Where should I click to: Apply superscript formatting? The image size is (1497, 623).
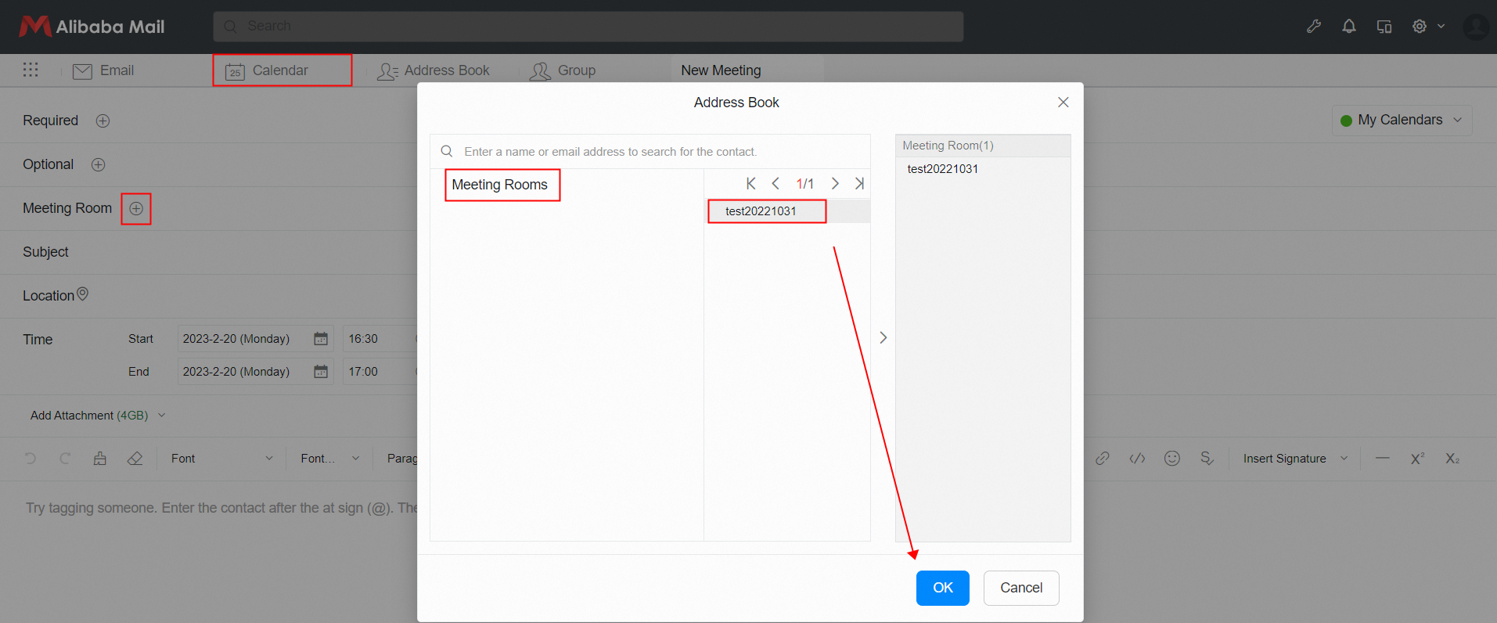[1417, 459]
